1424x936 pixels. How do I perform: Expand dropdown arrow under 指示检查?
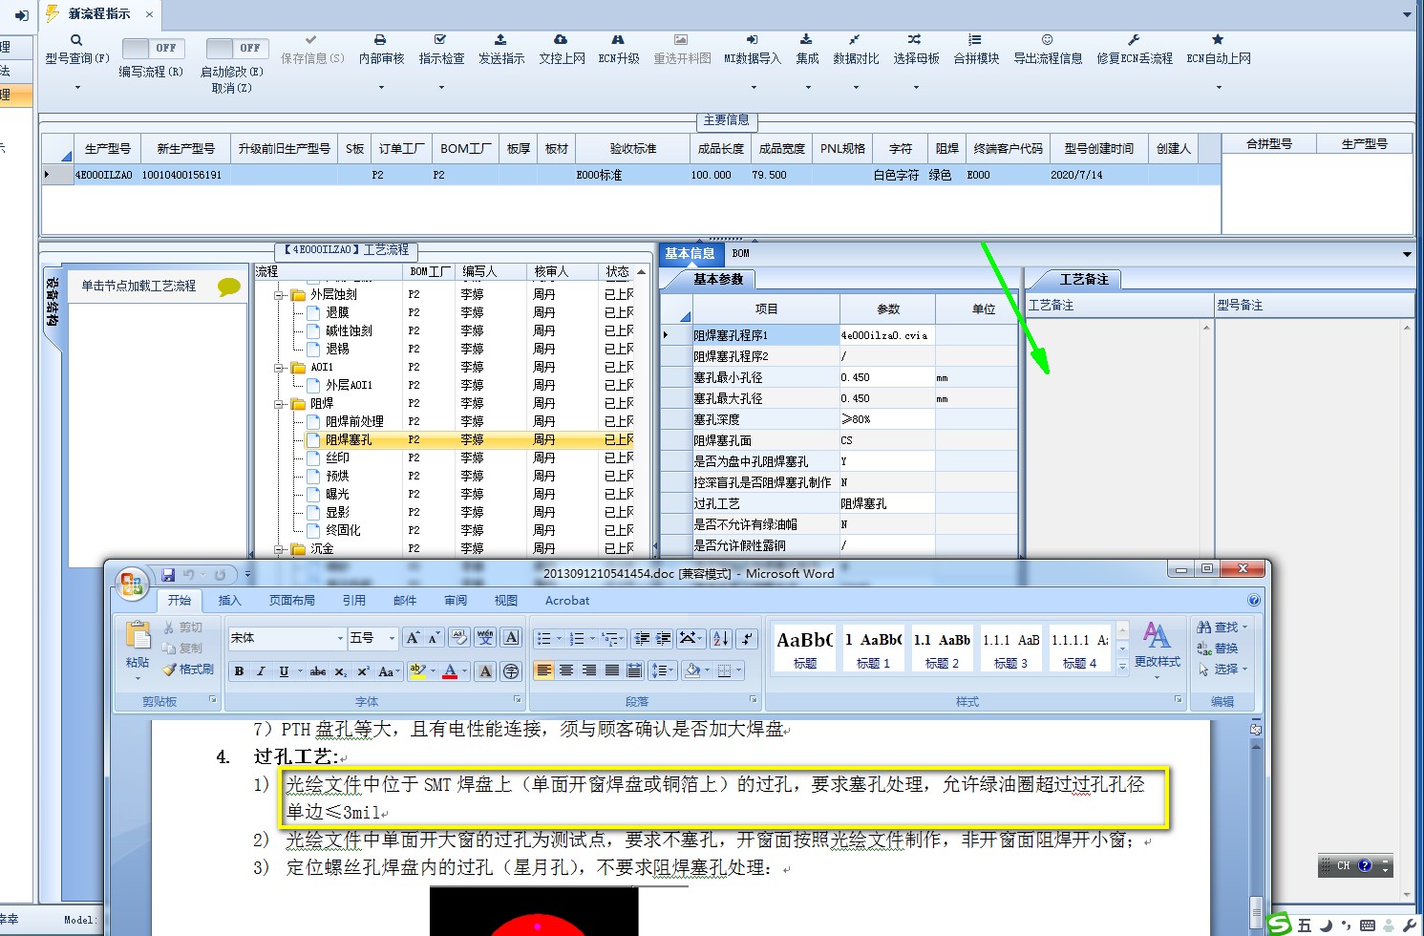click(x=441, y=87)
